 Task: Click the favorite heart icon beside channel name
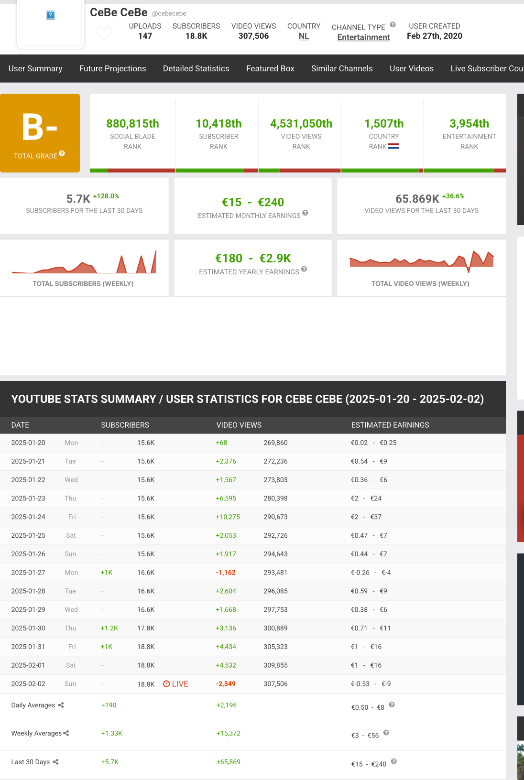click(104, 33)
